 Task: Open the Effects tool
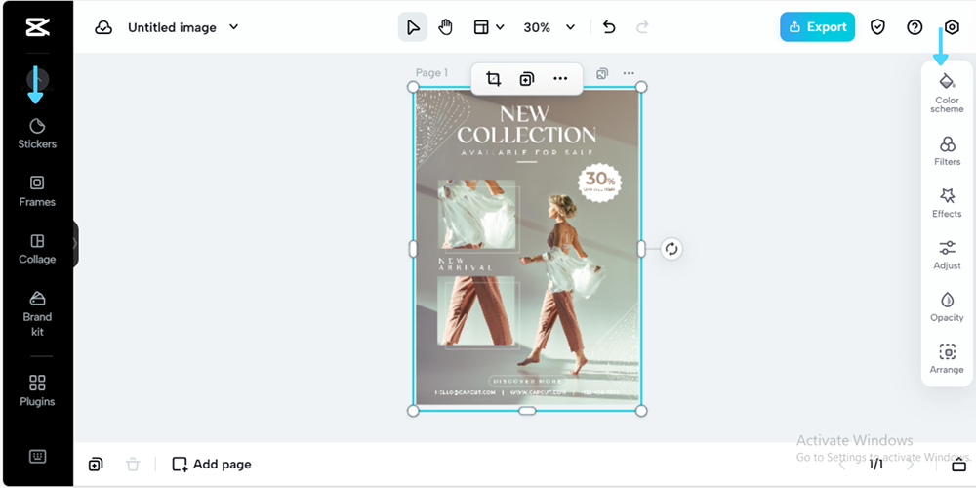point(947,203)
